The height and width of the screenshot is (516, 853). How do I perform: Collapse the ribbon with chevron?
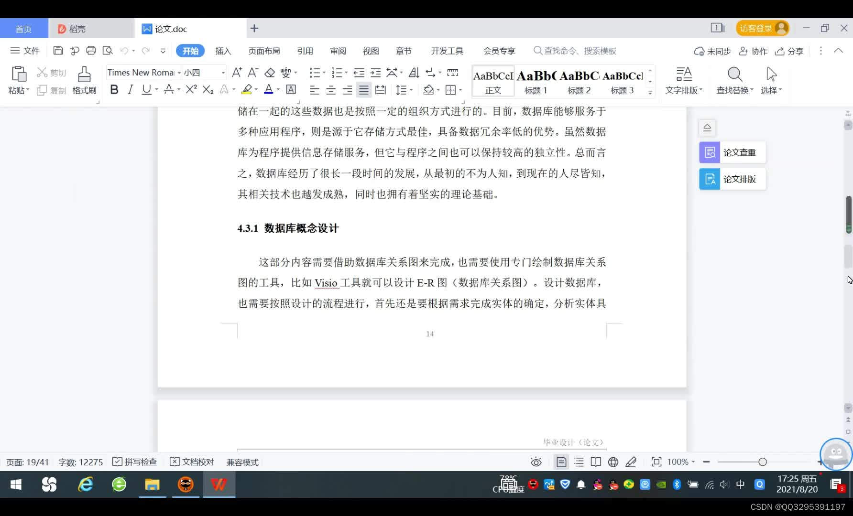(x=838, y=51)
